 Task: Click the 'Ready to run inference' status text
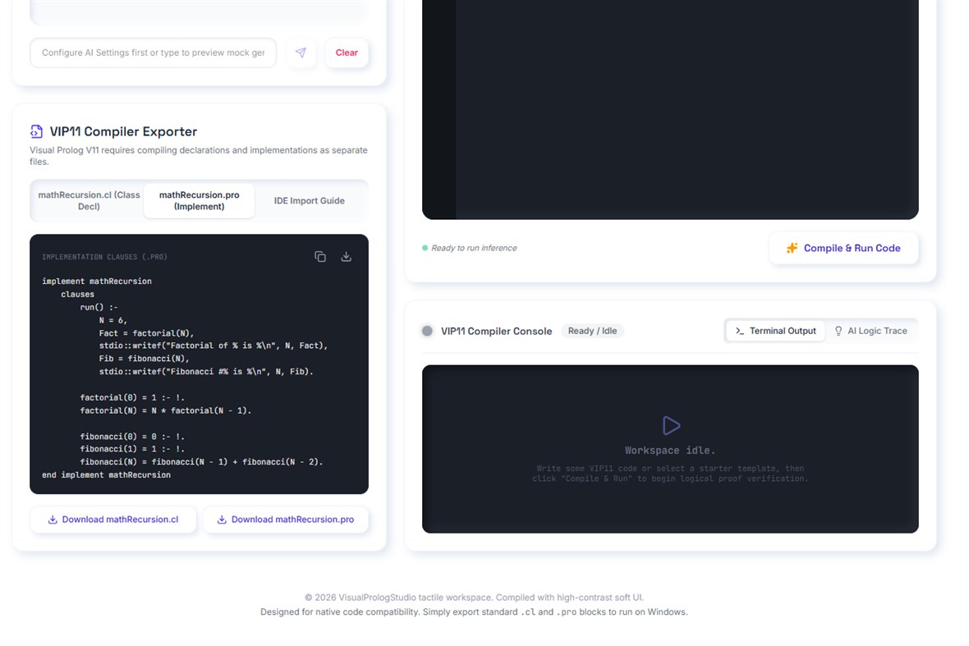click(x=474, y=248)
